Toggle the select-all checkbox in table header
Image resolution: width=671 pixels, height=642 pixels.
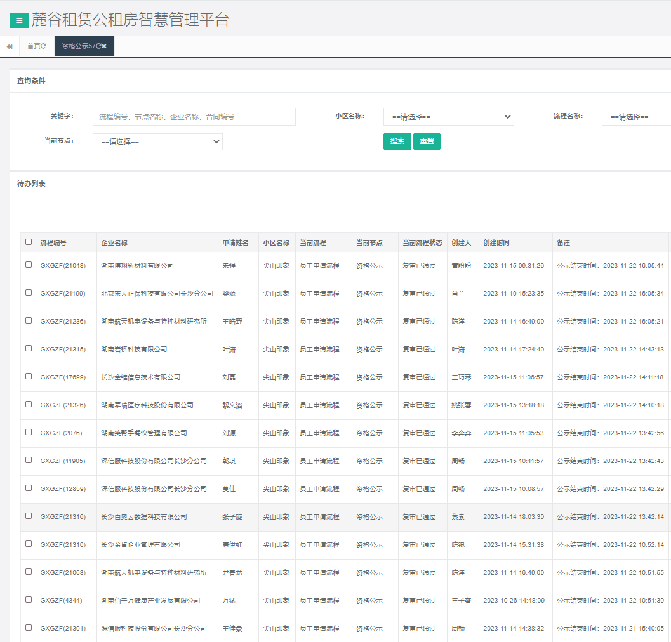pyautogui.click(x=29, y=242)
